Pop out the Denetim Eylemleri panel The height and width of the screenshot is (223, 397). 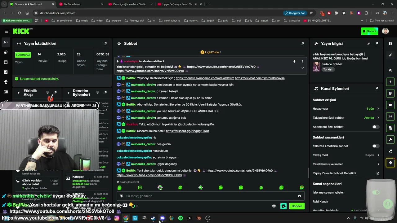[105, 93]
